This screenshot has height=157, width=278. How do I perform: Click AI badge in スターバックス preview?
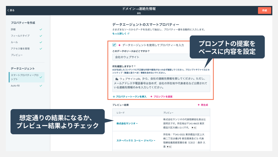pyautogui.click(x=169, y=147)
